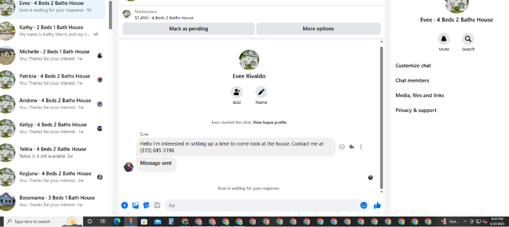509x227 pixels.
Task: Open emoji picker in message box
Action: coord(364,205)
